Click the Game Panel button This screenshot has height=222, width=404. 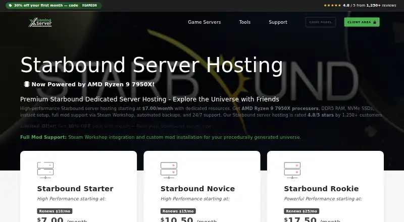[321, 22]
